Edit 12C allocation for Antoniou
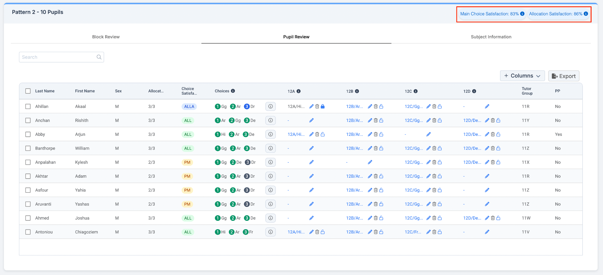 click(428, 232)
